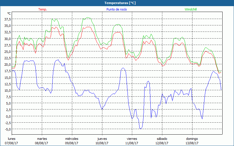Click the "Temperaturas [°C]" chart title bar

[x=117, y=3]
